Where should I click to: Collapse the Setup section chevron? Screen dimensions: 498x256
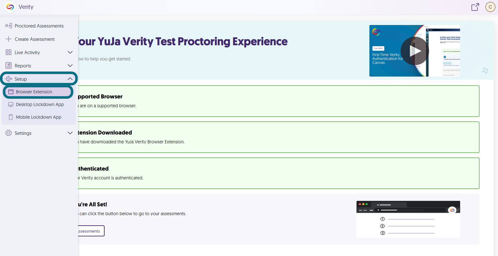(70, 79)
